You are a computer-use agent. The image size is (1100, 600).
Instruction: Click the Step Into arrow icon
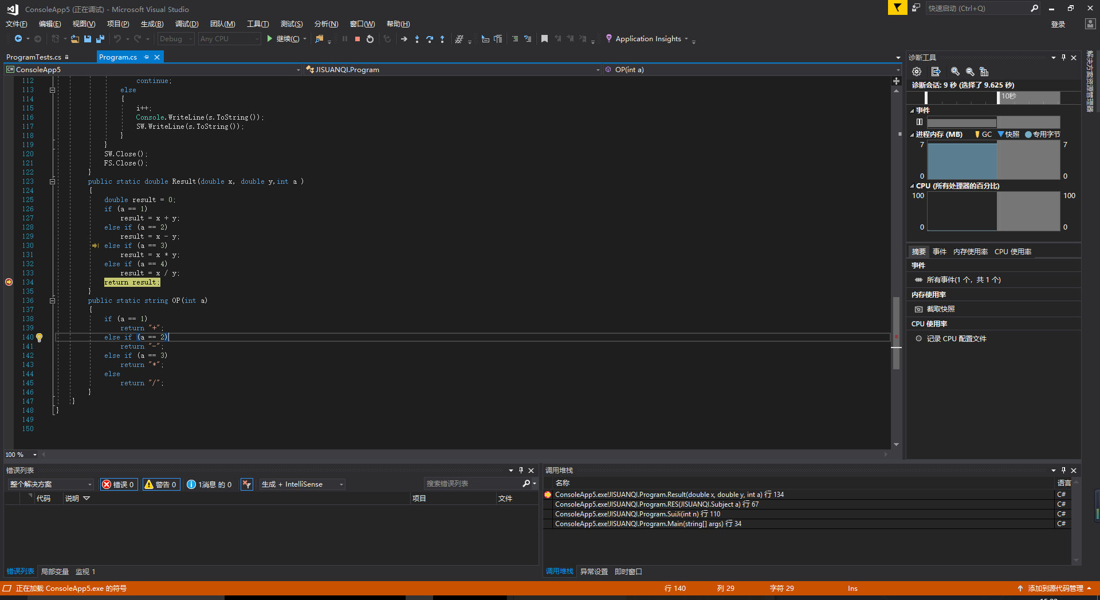[417, 39]
